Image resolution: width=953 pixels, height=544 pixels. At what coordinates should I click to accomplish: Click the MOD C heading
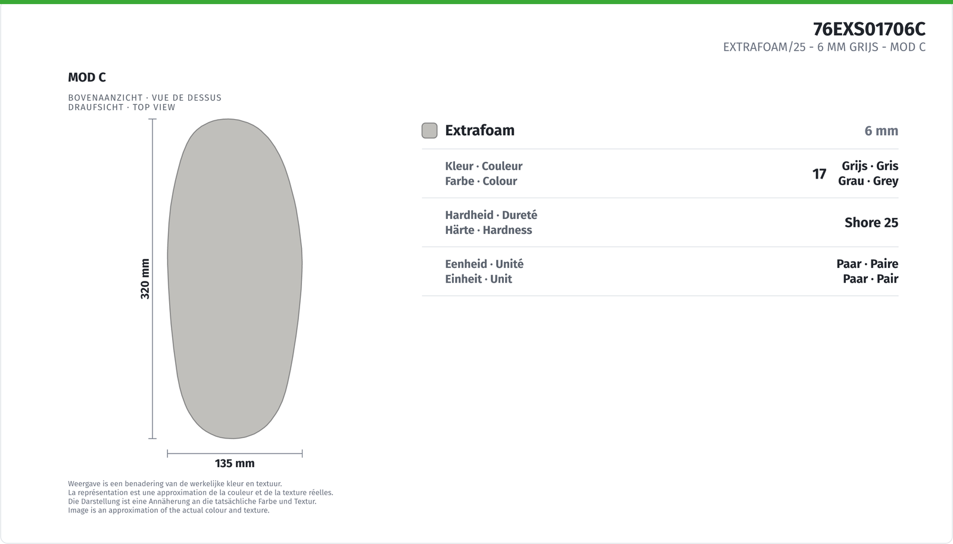coord(87,77)
